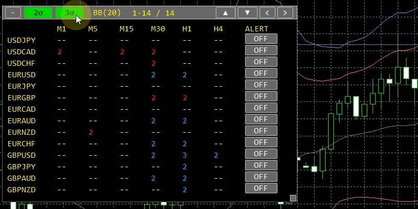This screenshot has height=209, width=418.
Task: Toggle the EURUSD alert OFF button
Action: click(x=261, y=73)
